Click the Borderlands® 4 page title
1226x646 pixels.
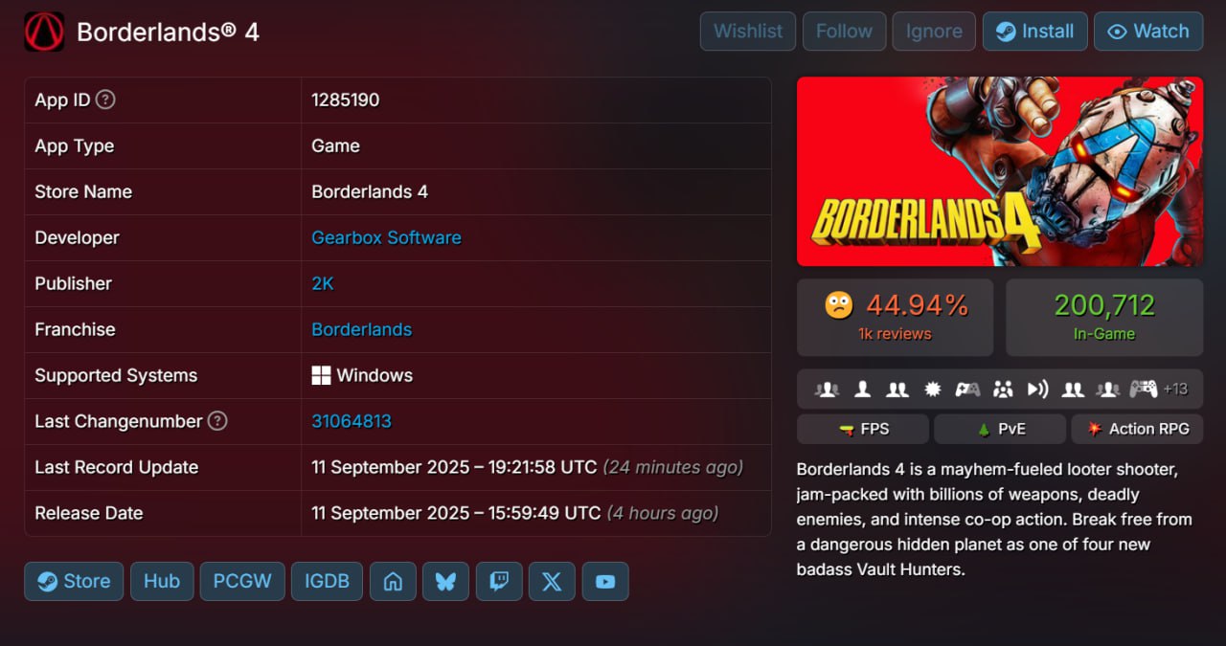(x=168, y=32)
